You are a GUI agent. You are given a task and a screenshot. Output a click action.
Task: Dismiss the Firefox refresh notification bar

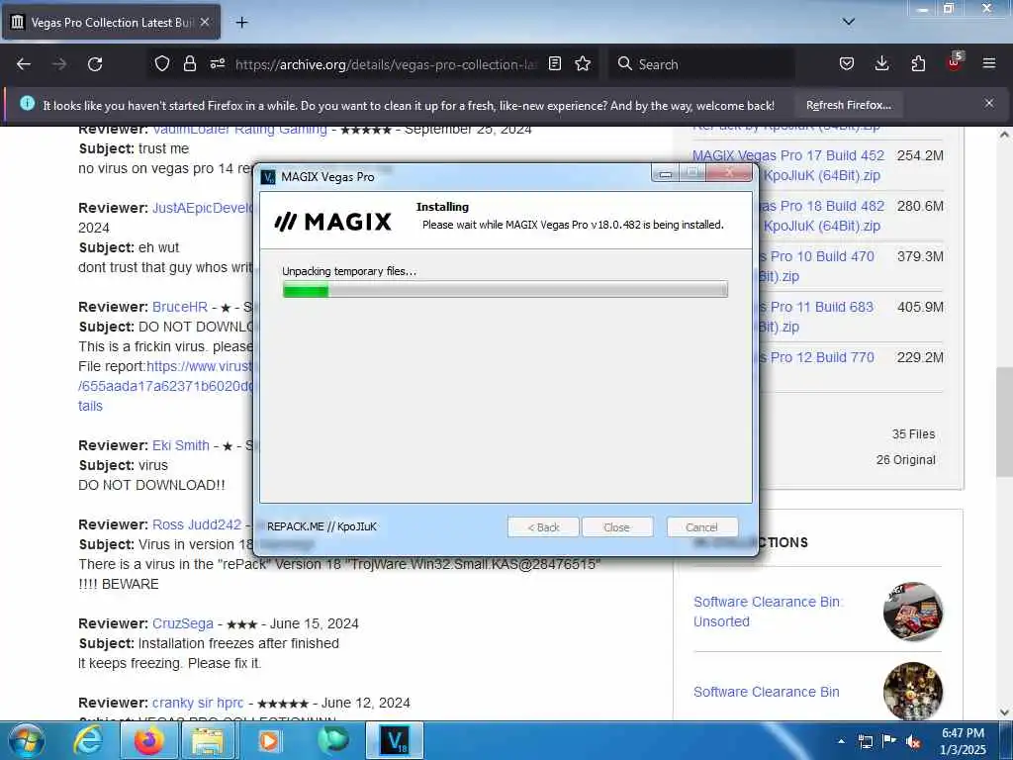click(988, 103)
